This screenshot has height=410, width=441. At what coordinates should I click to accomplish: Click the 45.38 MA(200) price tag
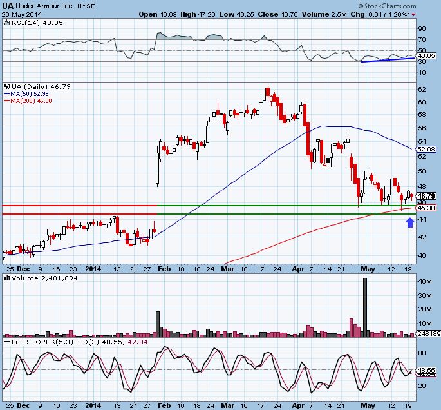coord(427,208)
